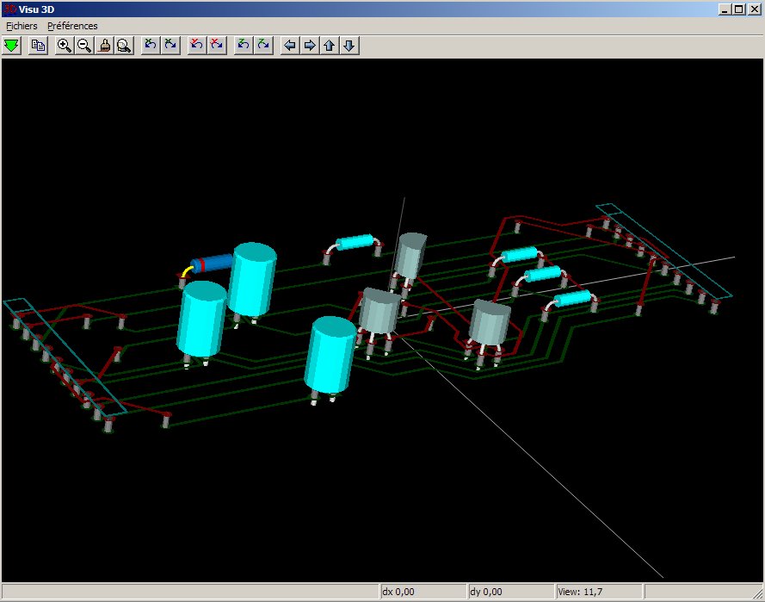The image size is (765, 602).
Task: Redraw the view with the brush icon
Action: tap(104, 46)
